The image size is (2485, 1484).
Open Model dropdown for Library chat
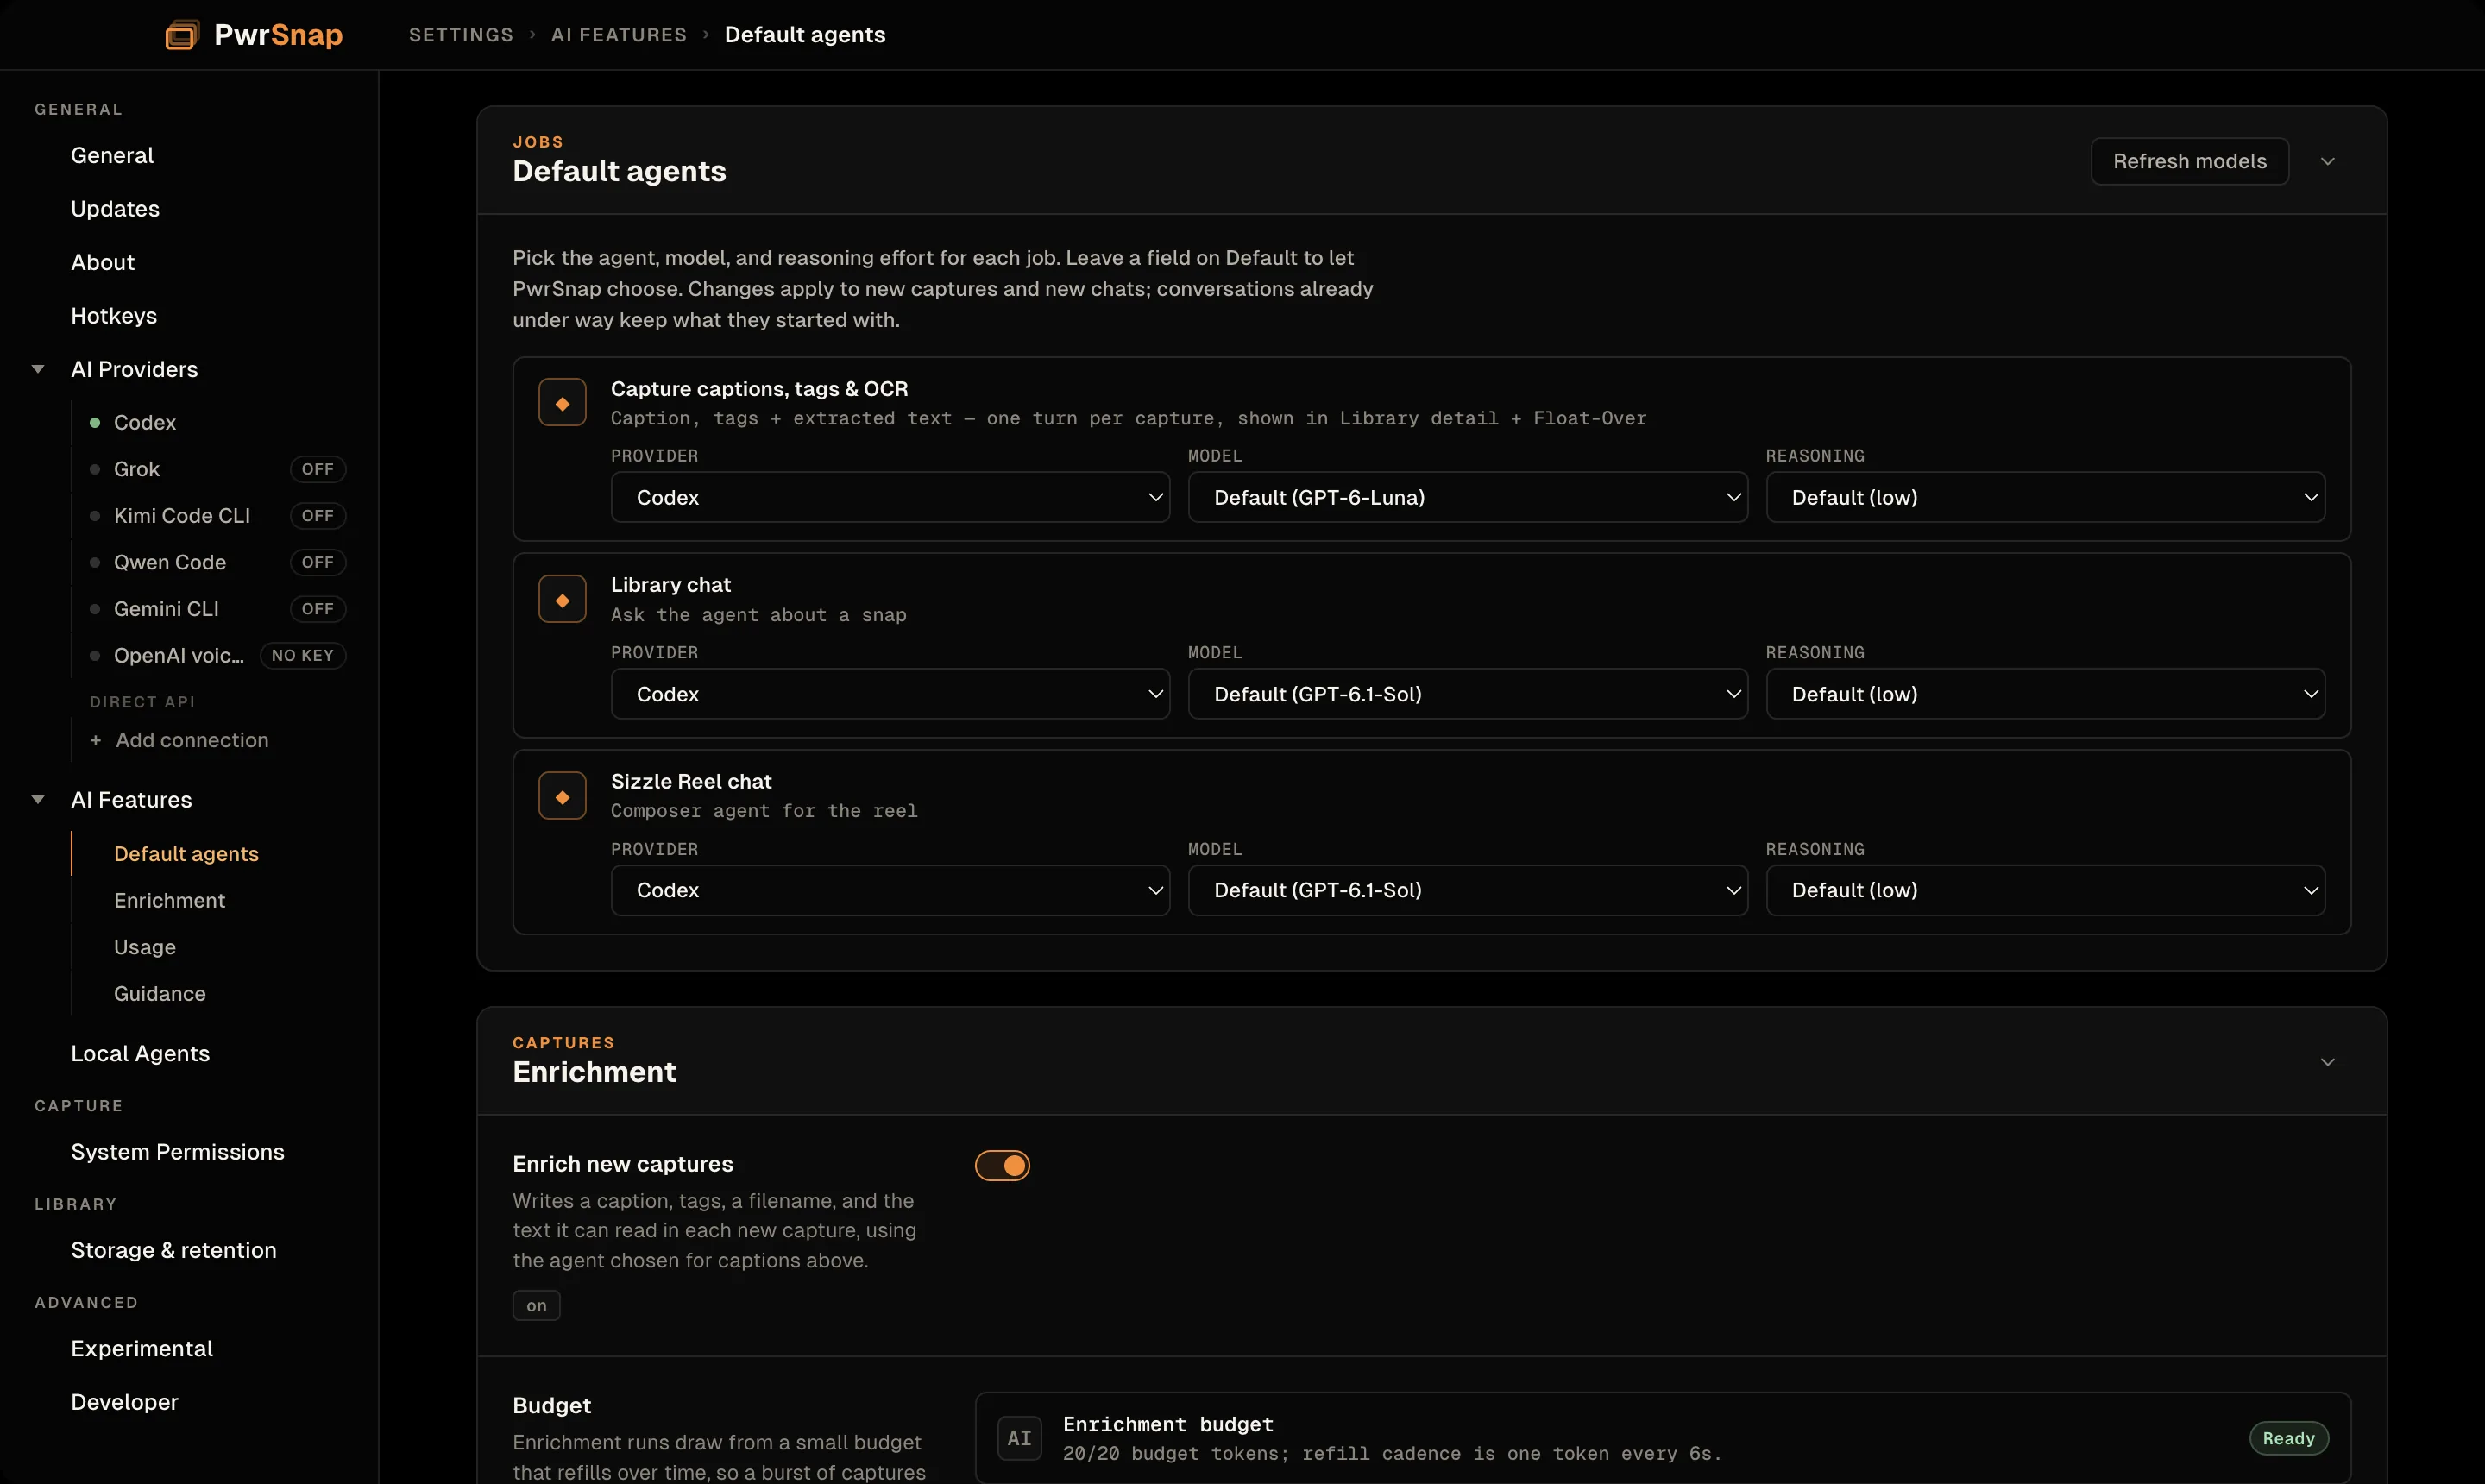(1467, 694)
